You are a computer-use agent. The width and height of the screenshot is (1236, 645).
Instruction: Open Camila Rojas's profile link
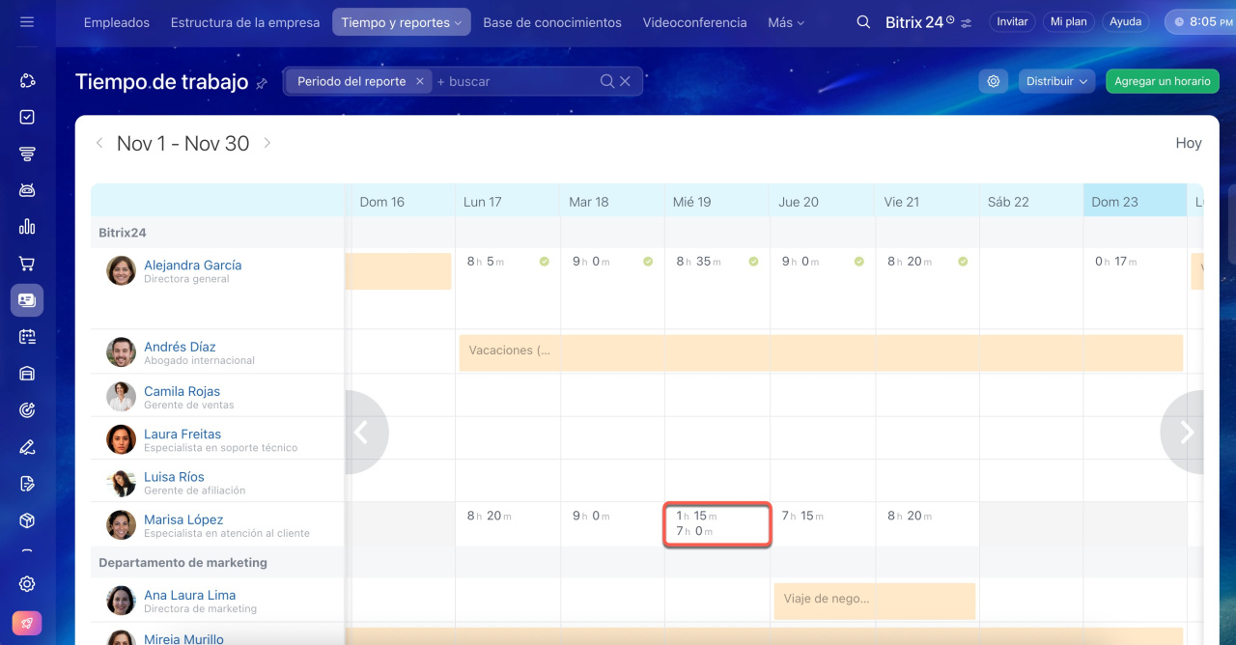182,391
